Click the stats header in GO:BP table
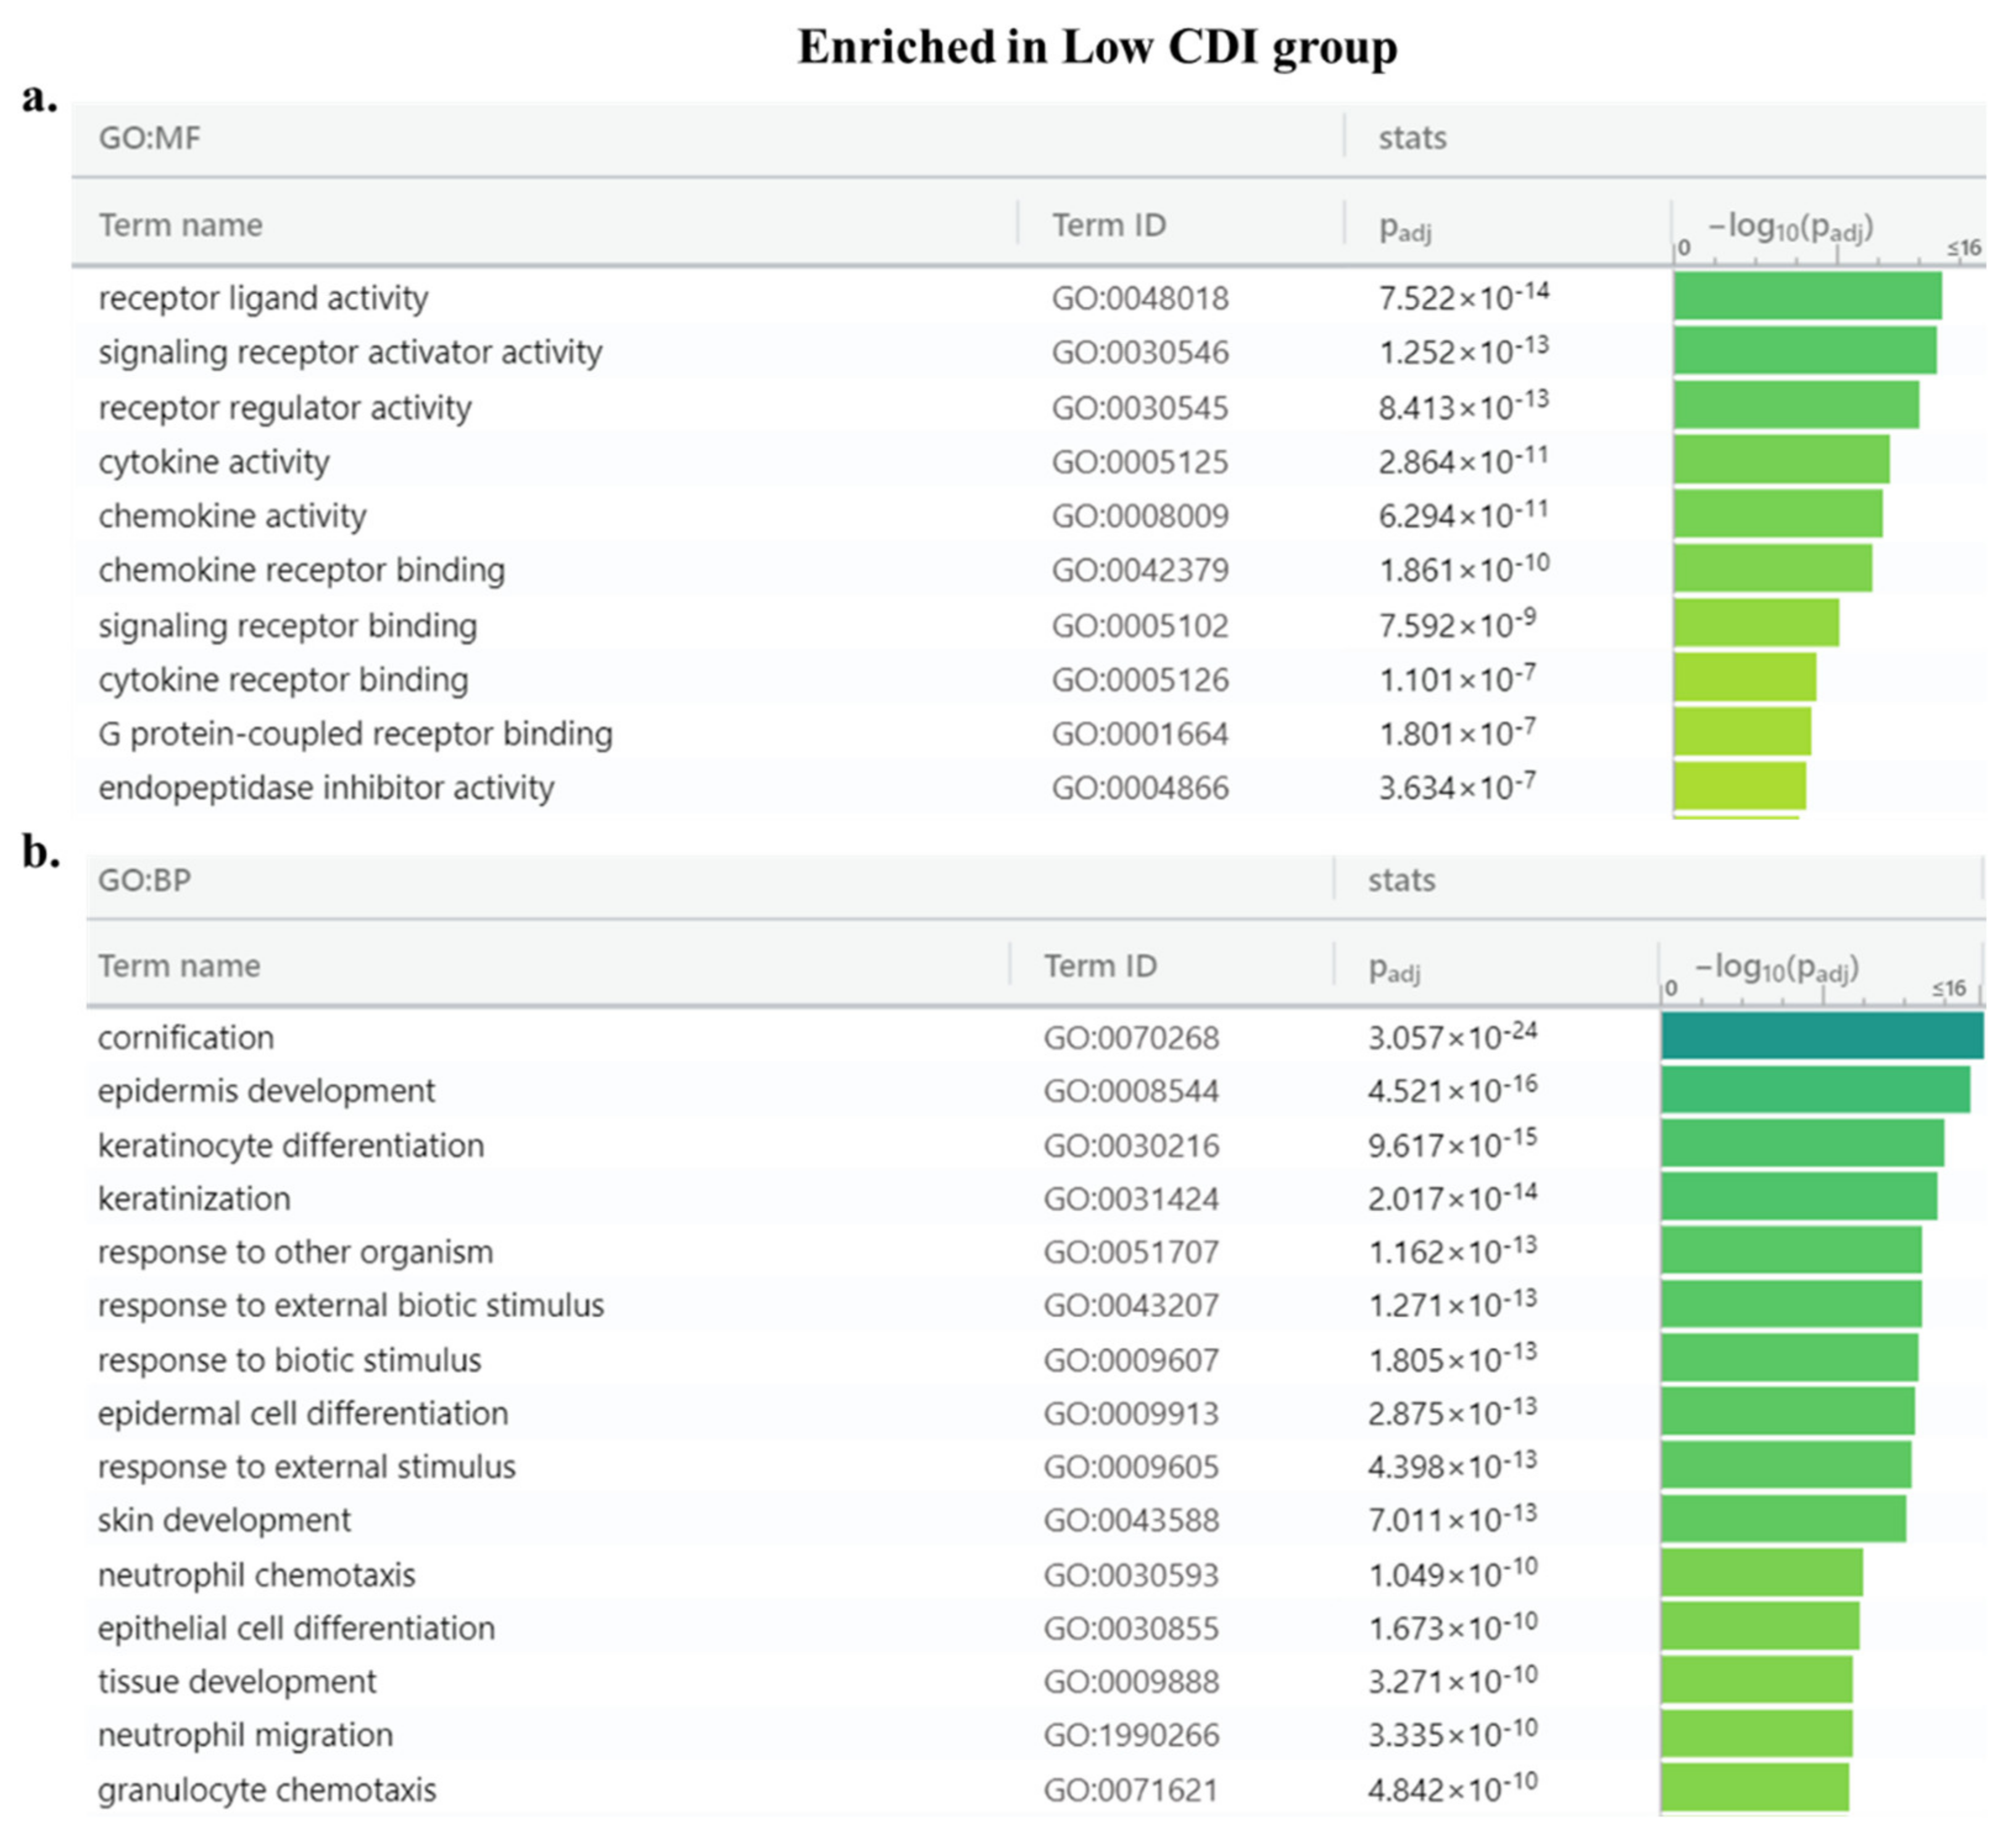 tap(1401, 880)
